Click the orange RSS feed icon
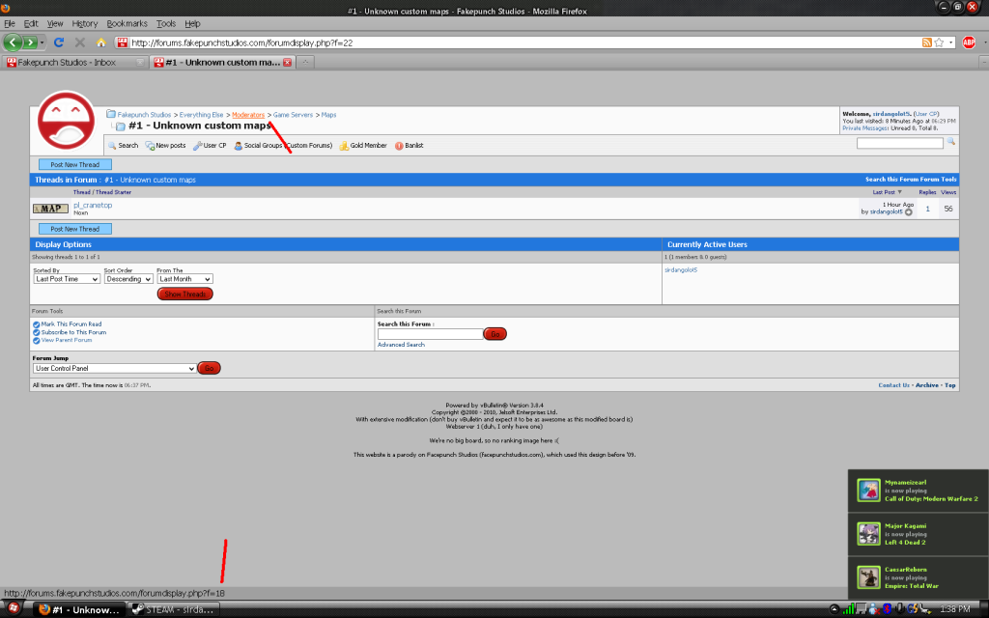989x618 pixels. coord(926,42)
